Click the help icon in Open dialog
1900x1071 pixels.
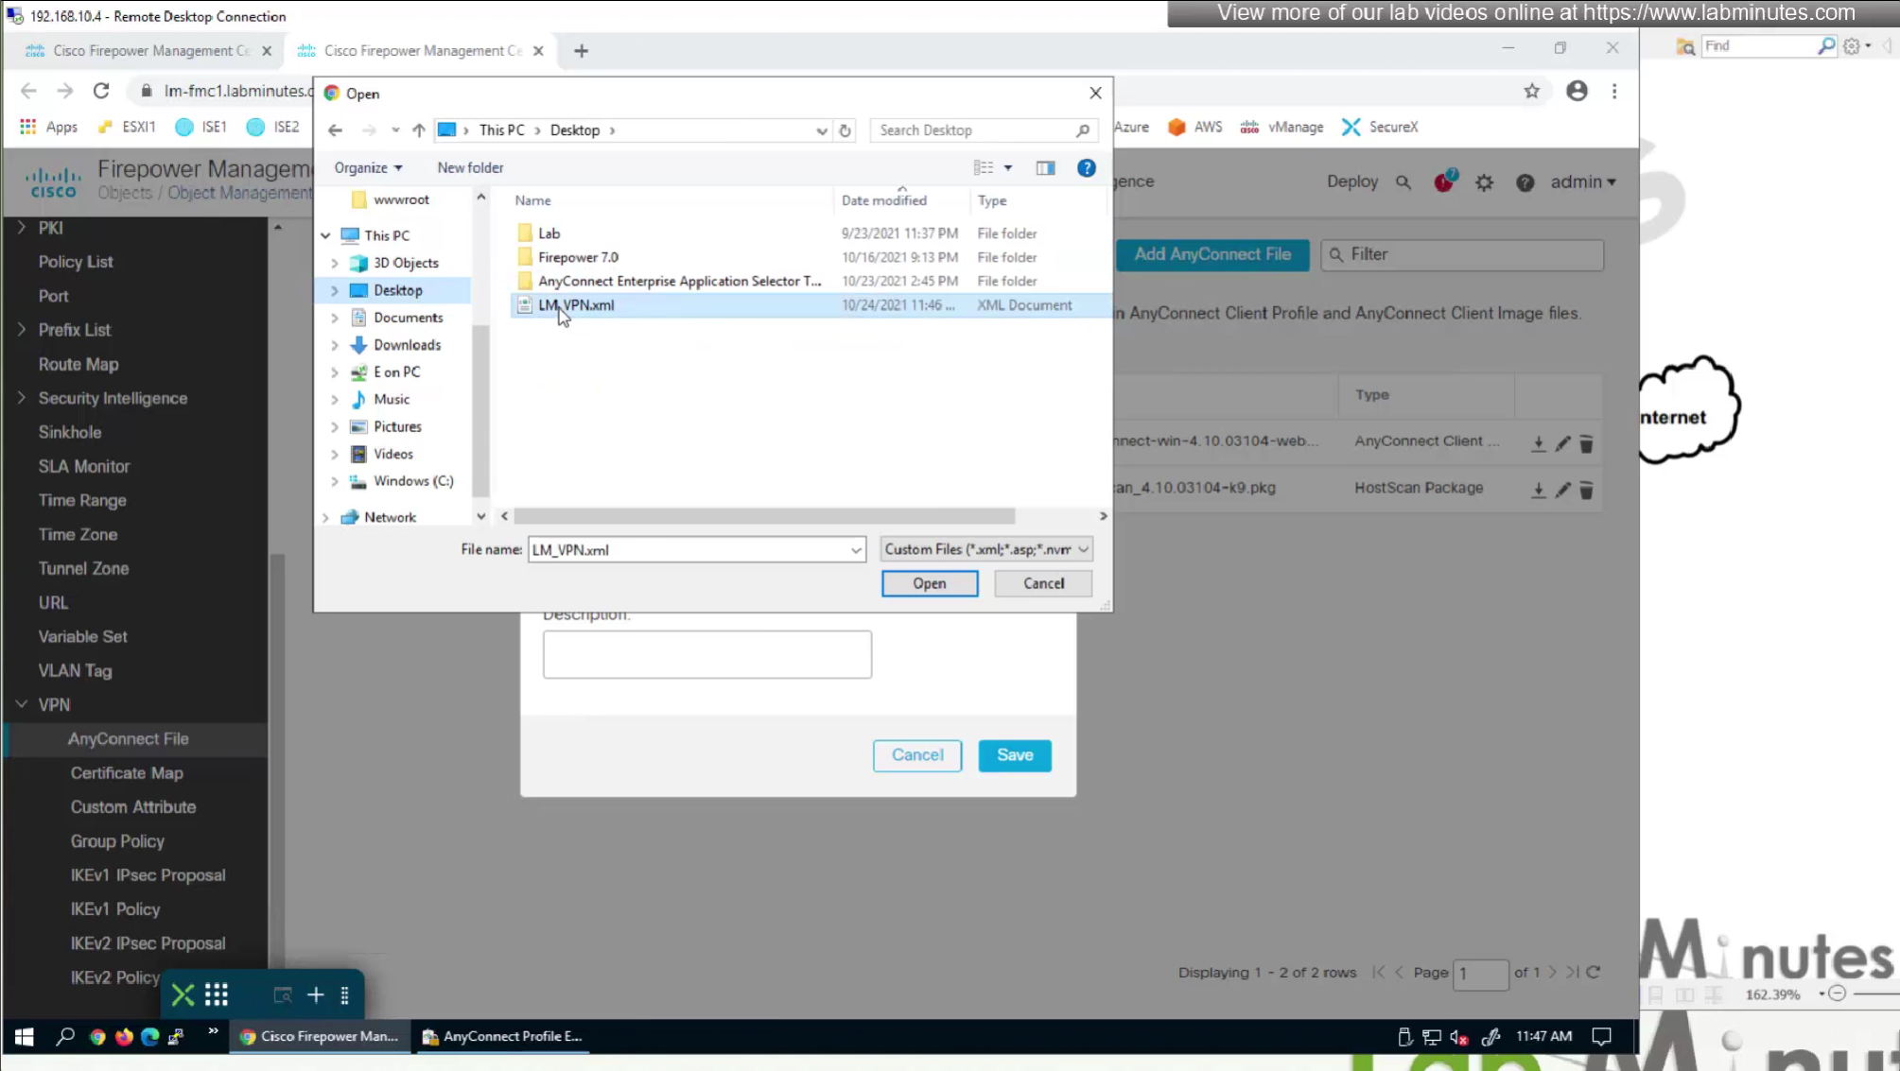pyautogui.click(x=1086, y=168)
